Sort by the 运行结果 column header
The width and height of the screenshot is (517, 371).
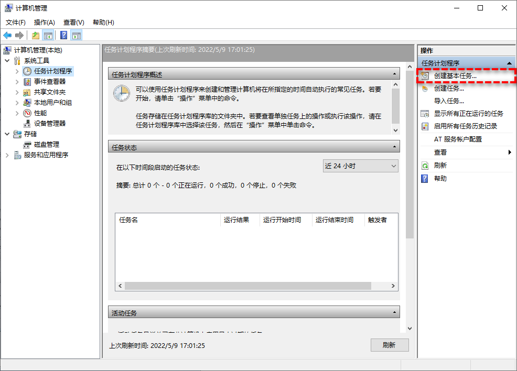pos(240,220)
